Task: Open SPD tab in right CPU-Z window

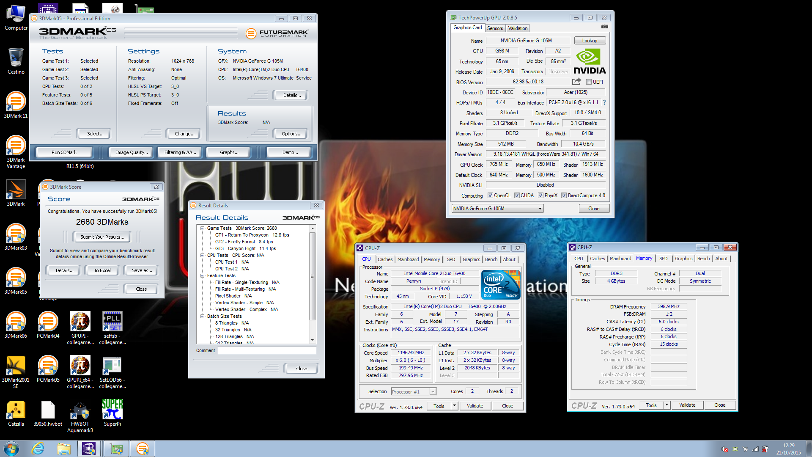Action: click(x=664, y=259)
